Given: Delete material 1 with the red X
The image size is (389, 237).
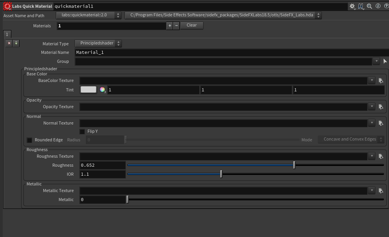Looking at the screenshot, I should click(9, 43).
